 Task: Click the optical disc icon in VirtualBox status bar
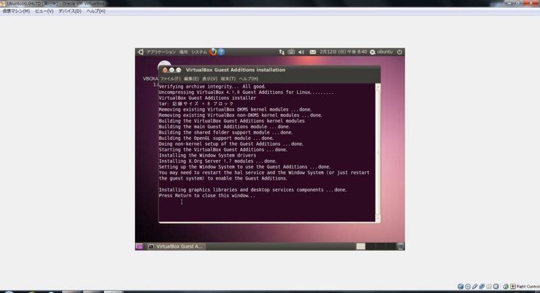tap(468, 286)
